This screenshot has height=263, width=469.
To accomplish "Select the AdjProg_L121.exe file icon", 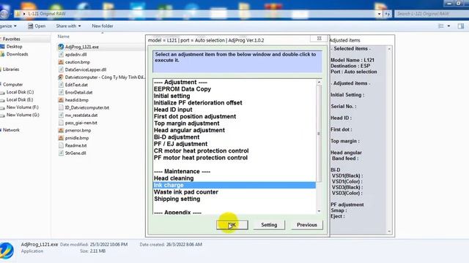I will pyautogui.click(x=61, y=47).
